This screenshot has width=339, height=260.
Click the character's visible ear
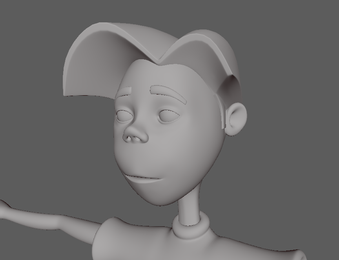pyautogui.click(x=235, y=118)
